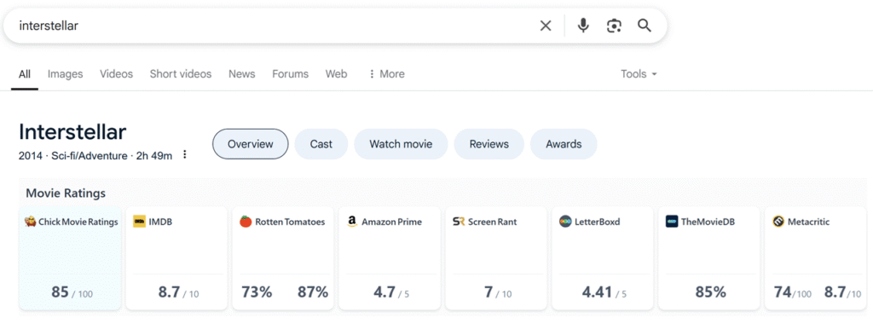873x329 pixels.
Task: Open the Chick Movie Ratings card
Action: coord(70,258)
